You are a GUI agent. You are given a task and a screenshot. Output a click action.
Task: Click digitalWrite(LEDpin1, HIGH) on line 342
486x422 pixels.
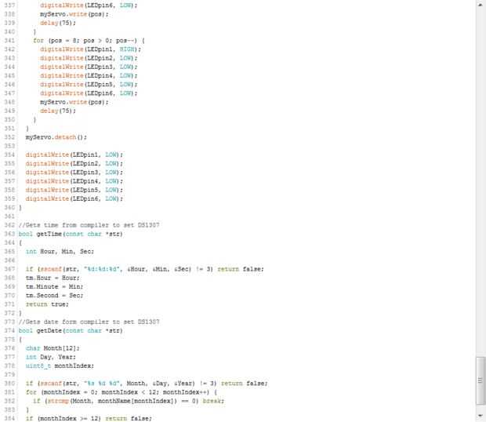(x=90, y=49)
